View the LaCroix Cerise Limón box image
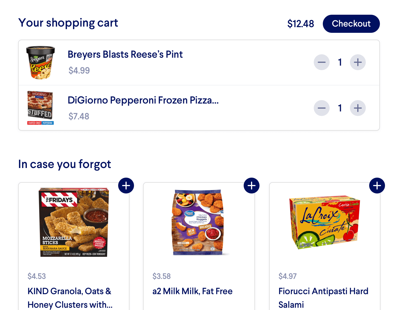Viewport: 398px width, 310px height. [325, 222]
